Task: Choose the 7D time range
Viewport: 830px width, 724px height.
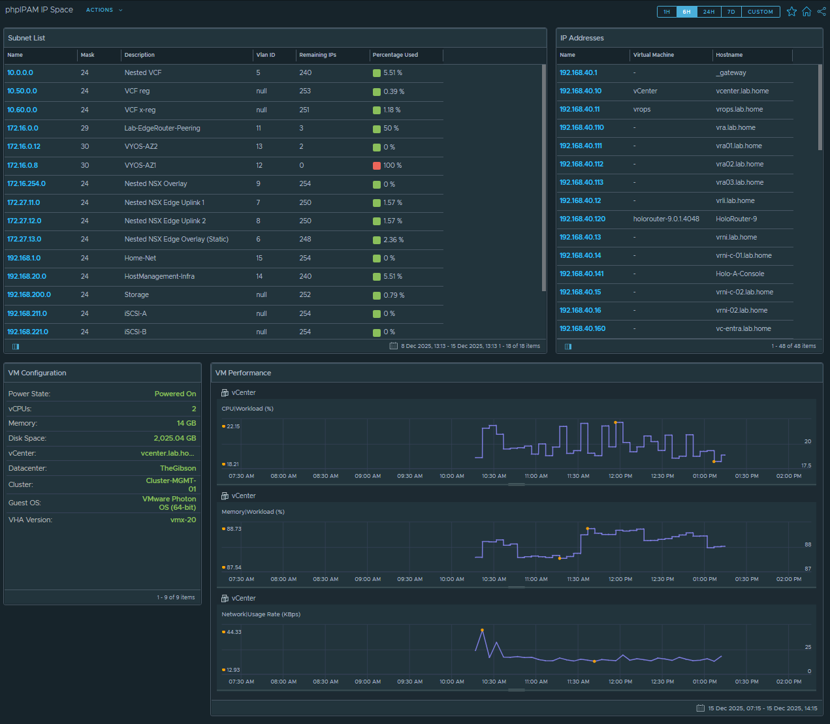Action: (x=731, y=12)
